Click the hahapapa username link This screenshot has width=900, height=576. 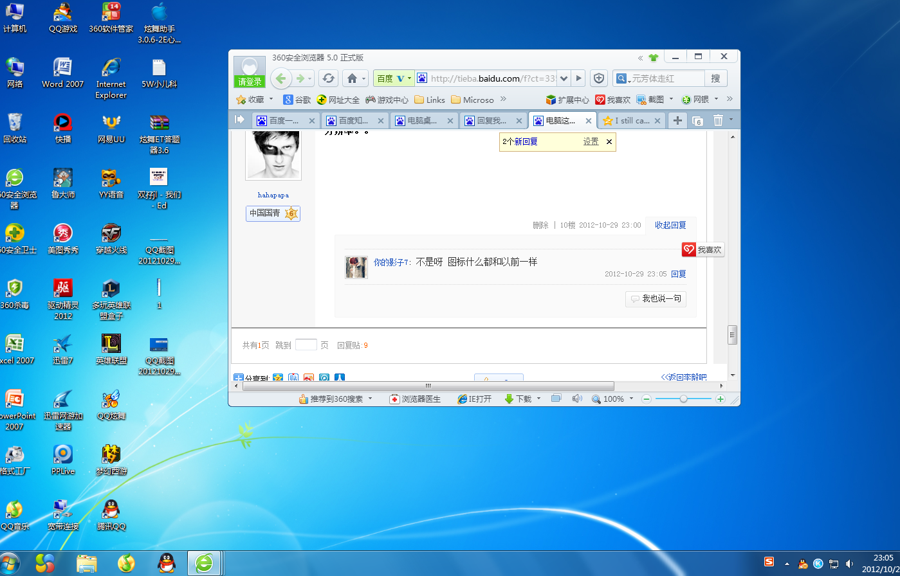(x=273, y=195)
